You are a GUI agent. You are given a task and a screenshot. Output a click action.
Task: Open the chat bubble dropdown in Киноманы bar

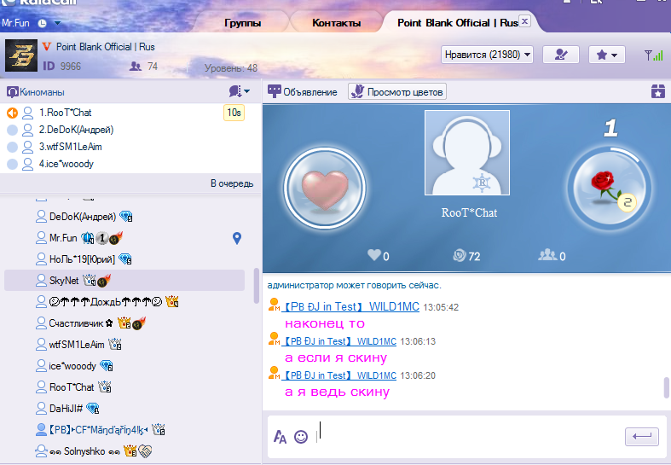click(x=240, y=91)
